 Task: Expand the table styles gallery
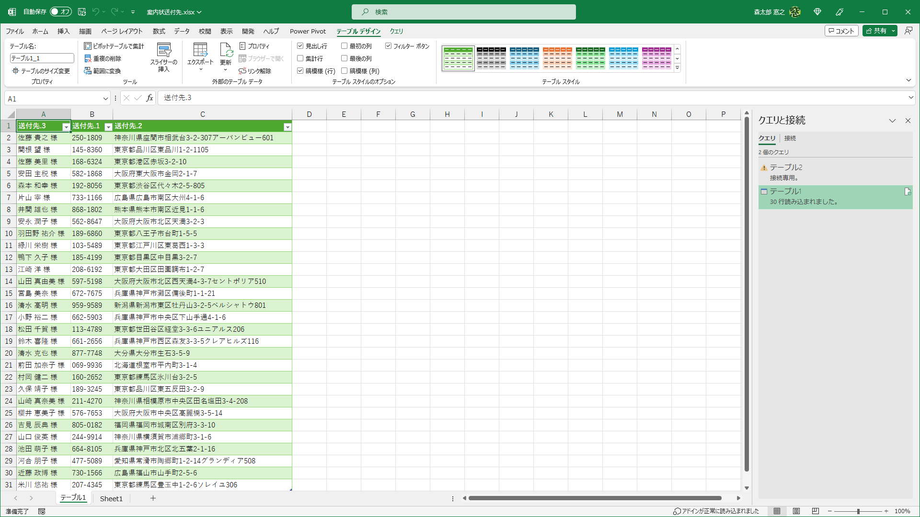pos(677,68)
